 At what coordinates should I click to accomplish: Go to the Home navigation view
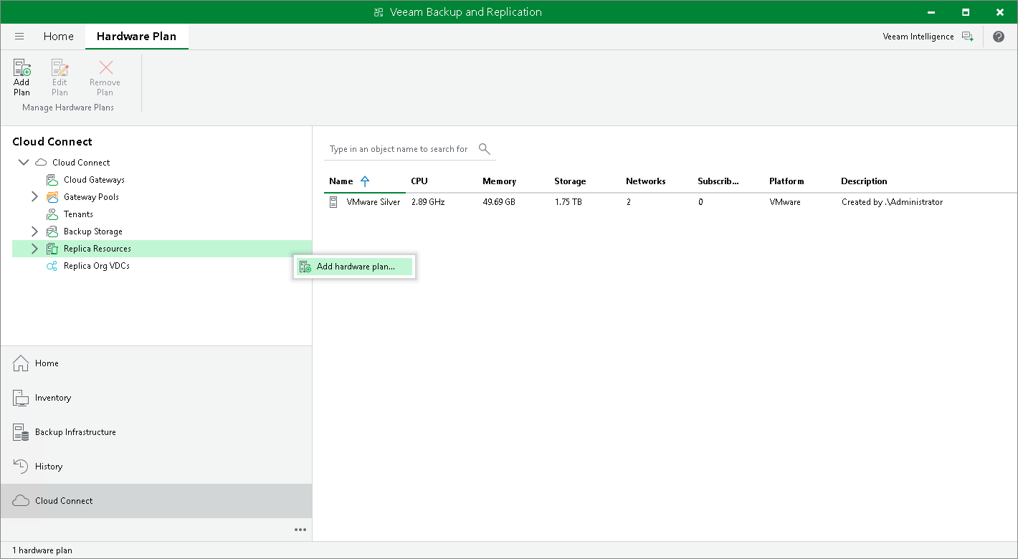coord(156,363)
